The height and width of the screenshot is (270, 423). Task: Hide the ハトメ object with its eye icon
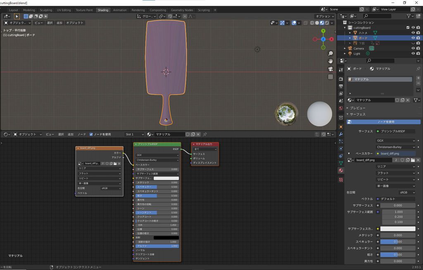(413, 33)
